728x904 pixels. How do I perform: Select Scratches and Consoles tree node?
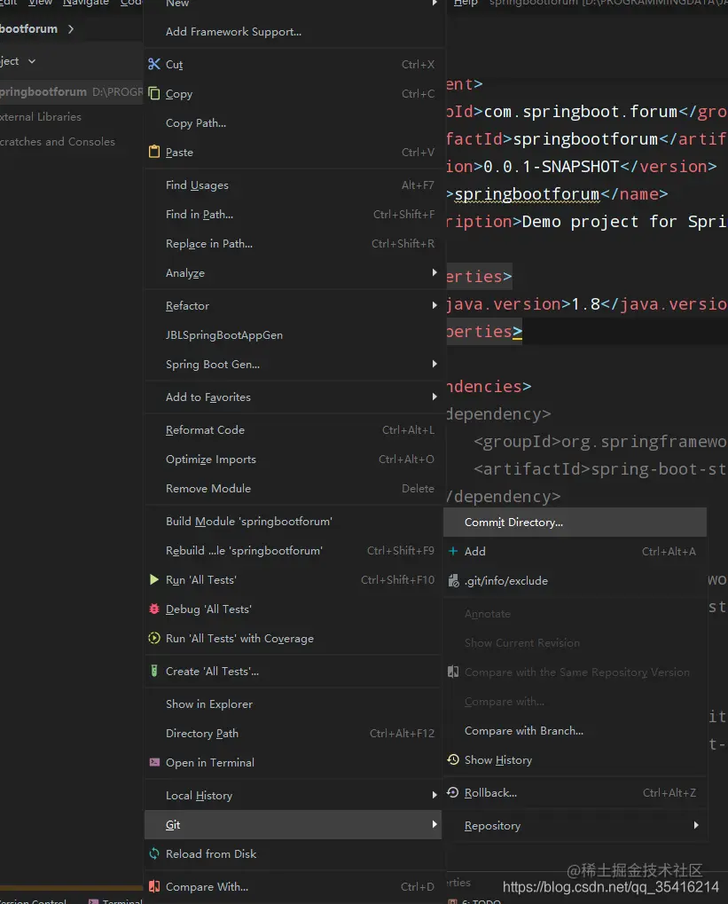(57, 141)
